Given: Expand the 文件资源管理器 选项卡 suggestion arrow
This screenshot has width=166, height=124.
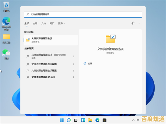Looking at the screenshot, I should pos(74,77).
